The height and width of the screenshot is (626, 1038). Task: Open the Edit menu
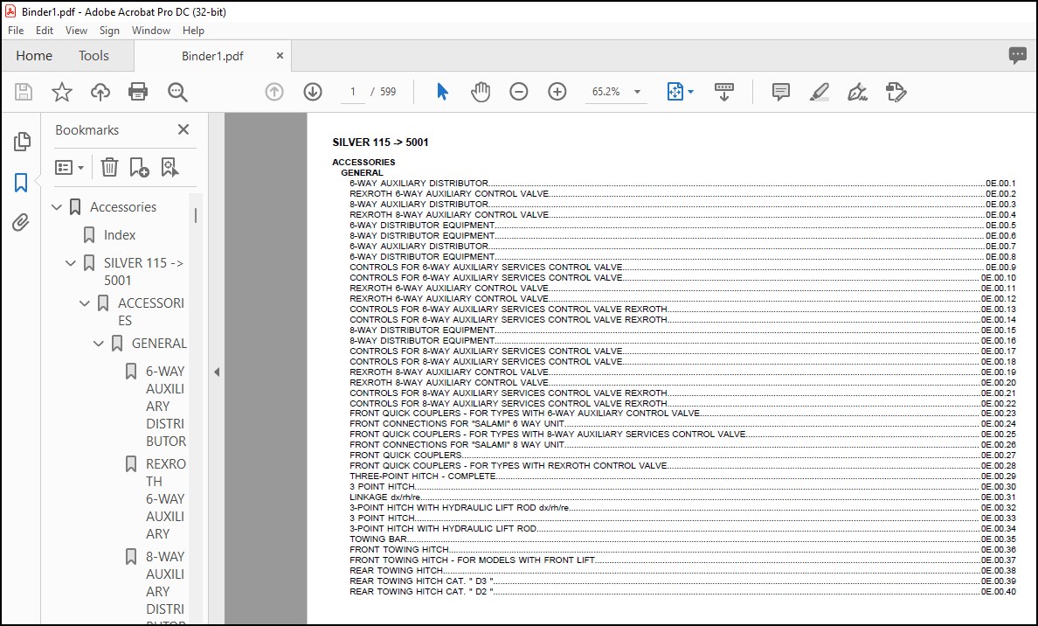[45, 31]
